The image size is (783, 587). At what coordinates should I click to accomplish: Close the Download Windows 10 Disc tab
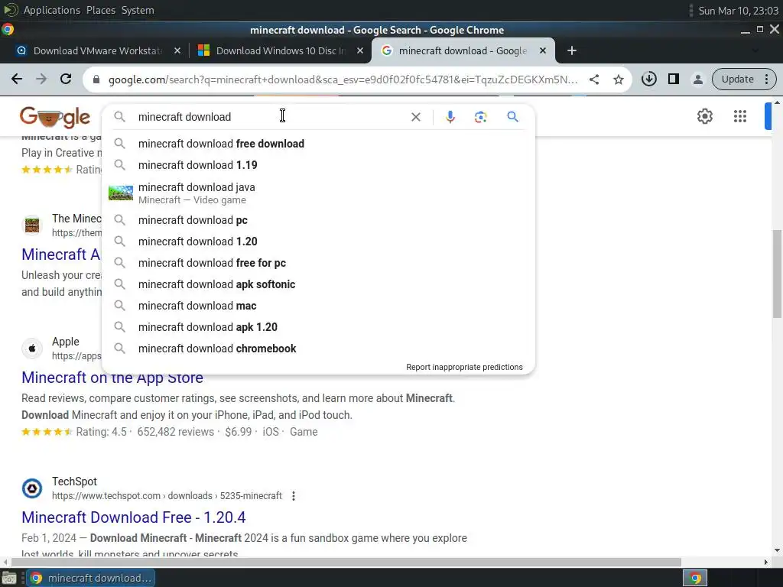point(360,51)
